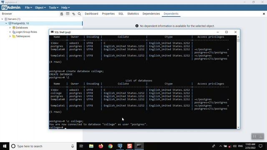Viewport: 267px width, 150px height.
Task: Click the info icon beside dependents message
Action: click(x=137, y=26)
